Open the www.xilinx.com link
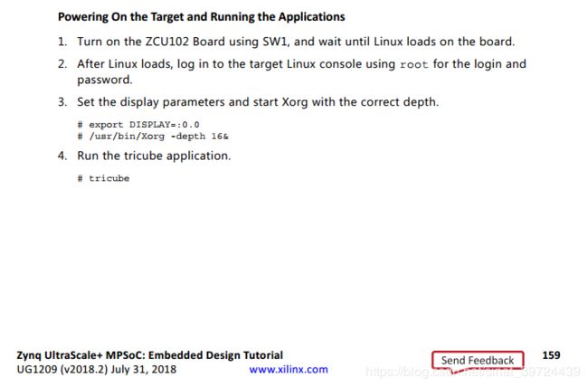The height and width of the screenshot is (387, 588). coord(289,370)
